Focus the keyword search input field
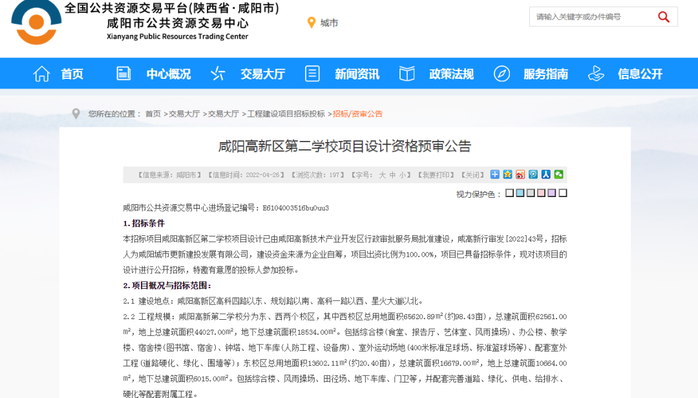Screen dimensions: 698x398 click(x=591, y=17)
